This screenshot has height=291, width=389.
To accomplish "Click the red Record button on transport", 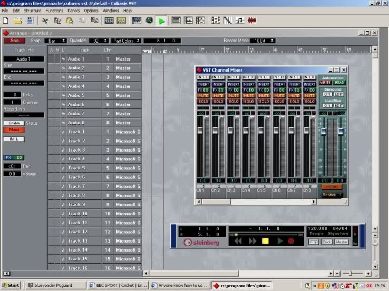I will (291, 241).
